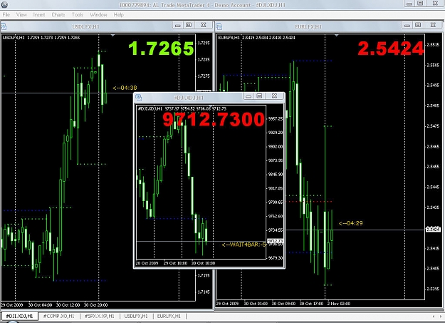Click 9790.65 on DJI price scale
This screenshot has height=323, width=445.
[x=276, y=202]
